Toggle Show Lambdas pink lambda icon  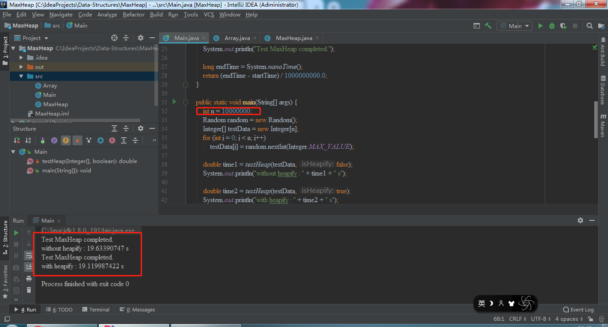tap(112, 140)
